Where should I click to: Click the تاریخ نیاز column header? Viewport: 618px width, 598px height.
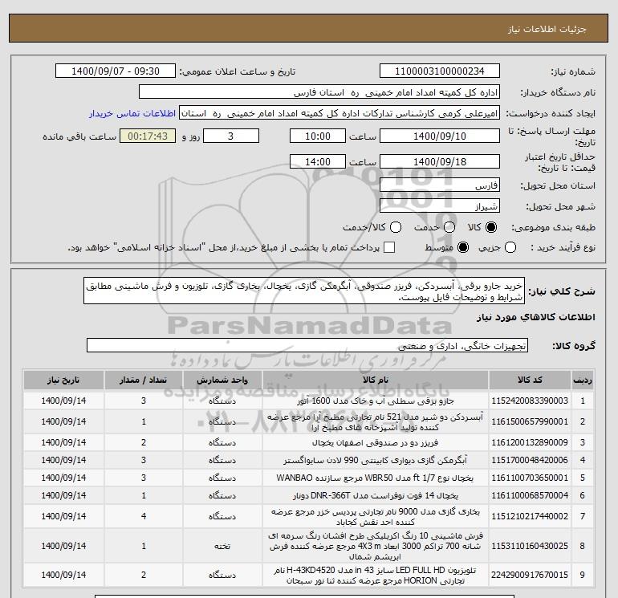[x=63, y=380]
